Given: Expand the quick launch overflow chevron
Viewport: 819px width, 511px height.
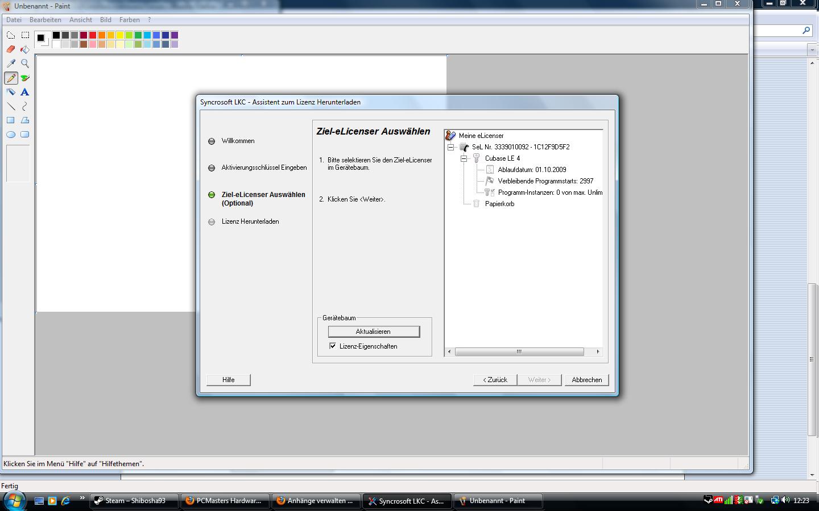Looking at the screenshot, I should click(x=82, y=498).
